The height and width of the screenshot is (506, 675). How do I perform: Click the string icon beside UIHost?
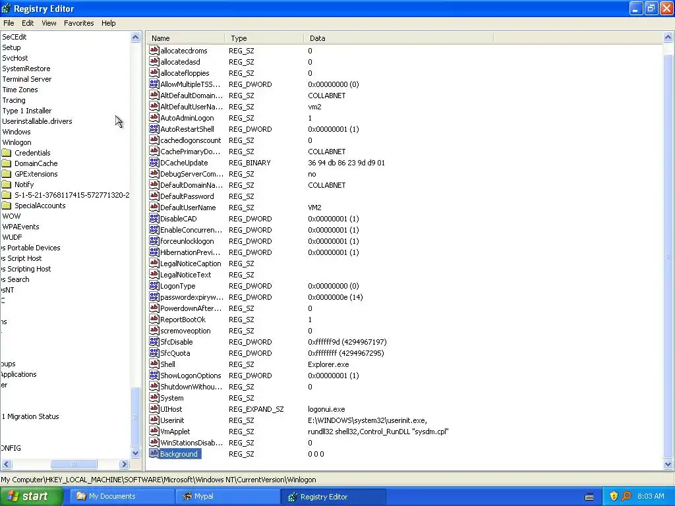click(154, 408)
